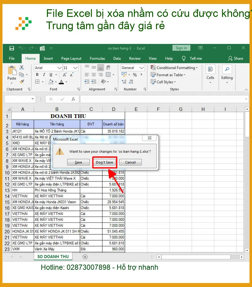
Task: Toggle Wrap Text icon
Action: click(108, 67)
